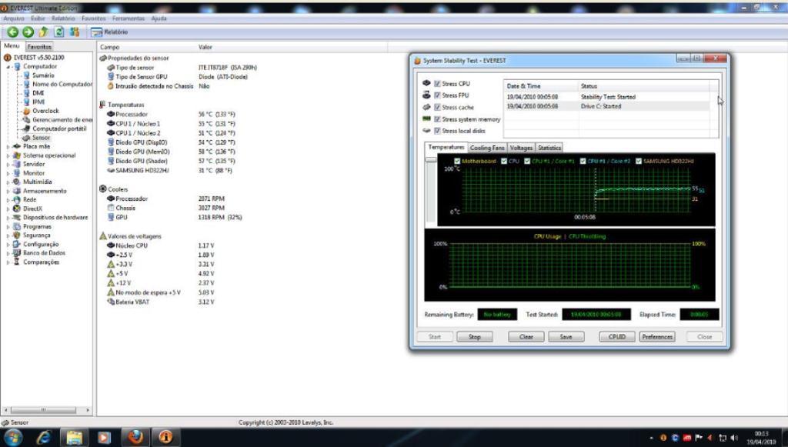Open CPUID from stability test window

coord(617,337)
